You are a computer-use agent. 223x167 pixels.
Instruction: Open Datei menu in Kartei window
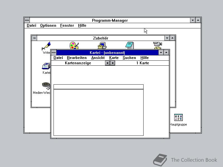coord(58,58)
